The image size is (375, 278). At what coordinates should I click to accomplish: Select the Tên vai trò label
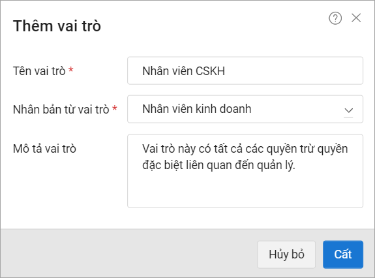pos(39,71)
